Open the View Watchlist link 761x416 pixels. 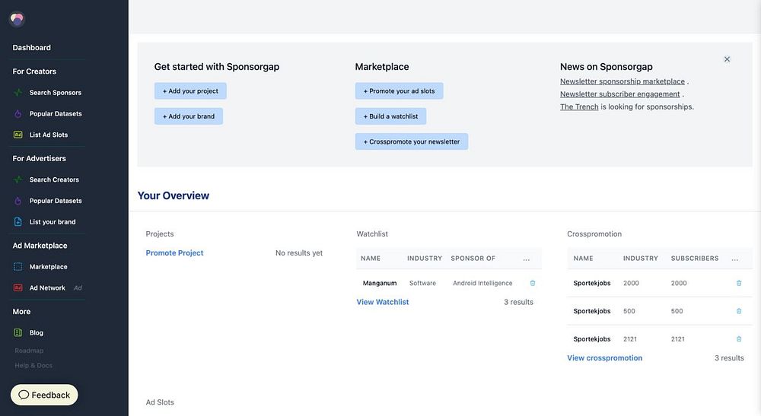pos(383,302)
